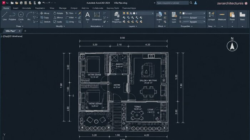Open the ByLayer color dropdown
This screenshot has width=250, height=140.
tap(204, 13)
